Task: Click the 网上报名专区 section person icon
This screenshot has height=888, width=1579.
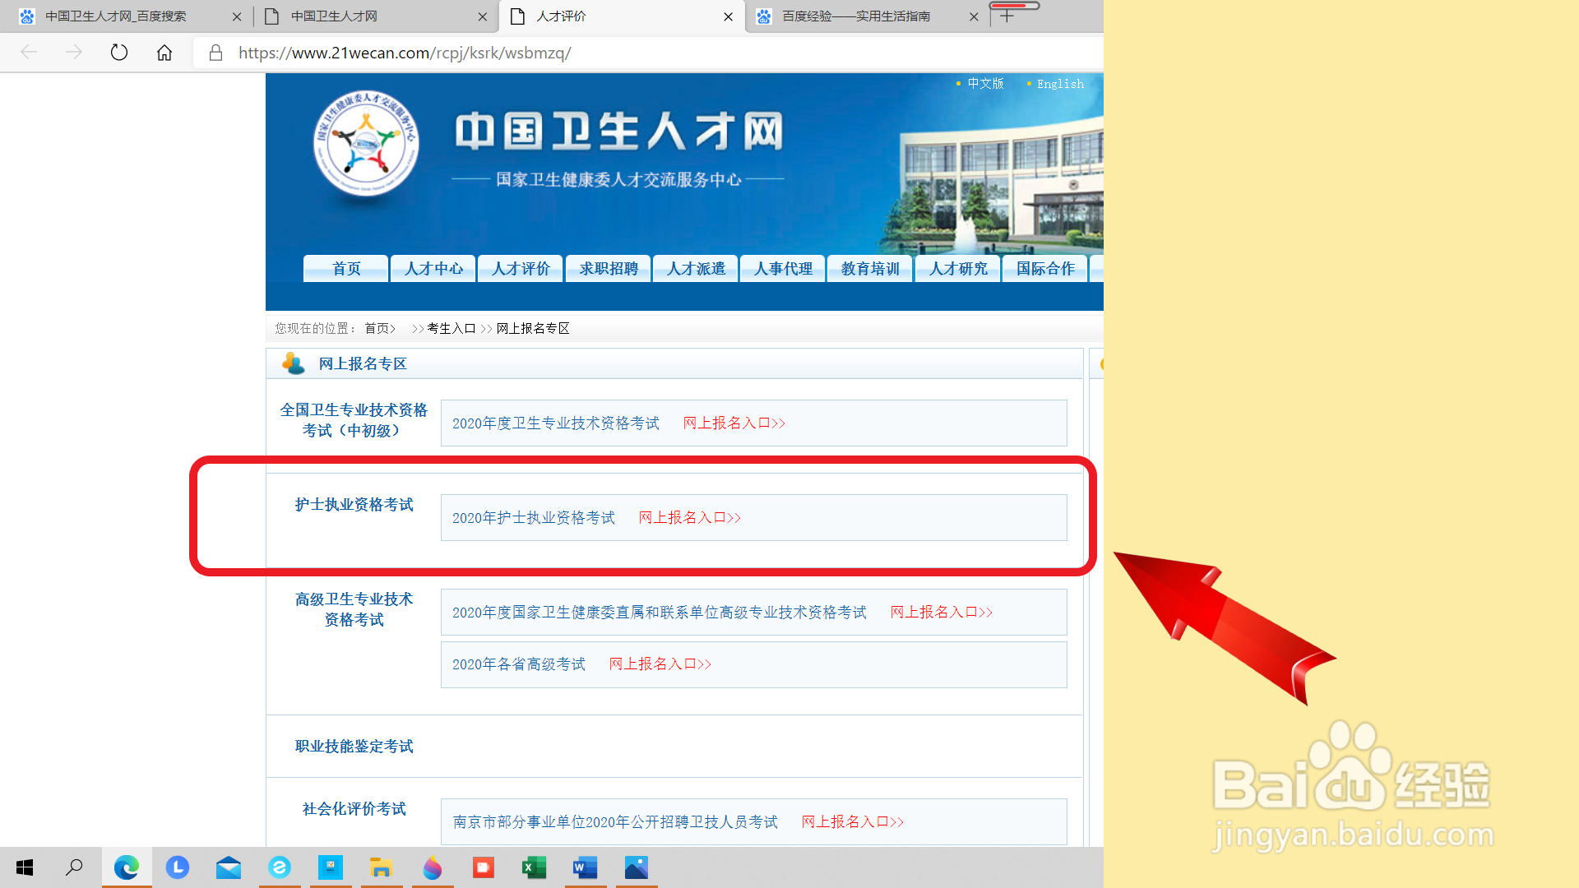Action: pyautogui.click(x=293, y=363)
